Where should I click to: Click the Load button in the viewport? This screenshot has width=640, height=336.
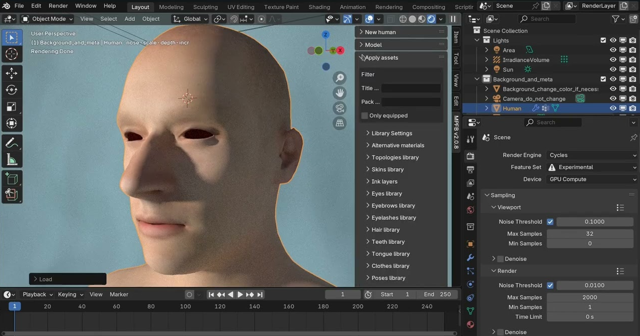point(45,279)
